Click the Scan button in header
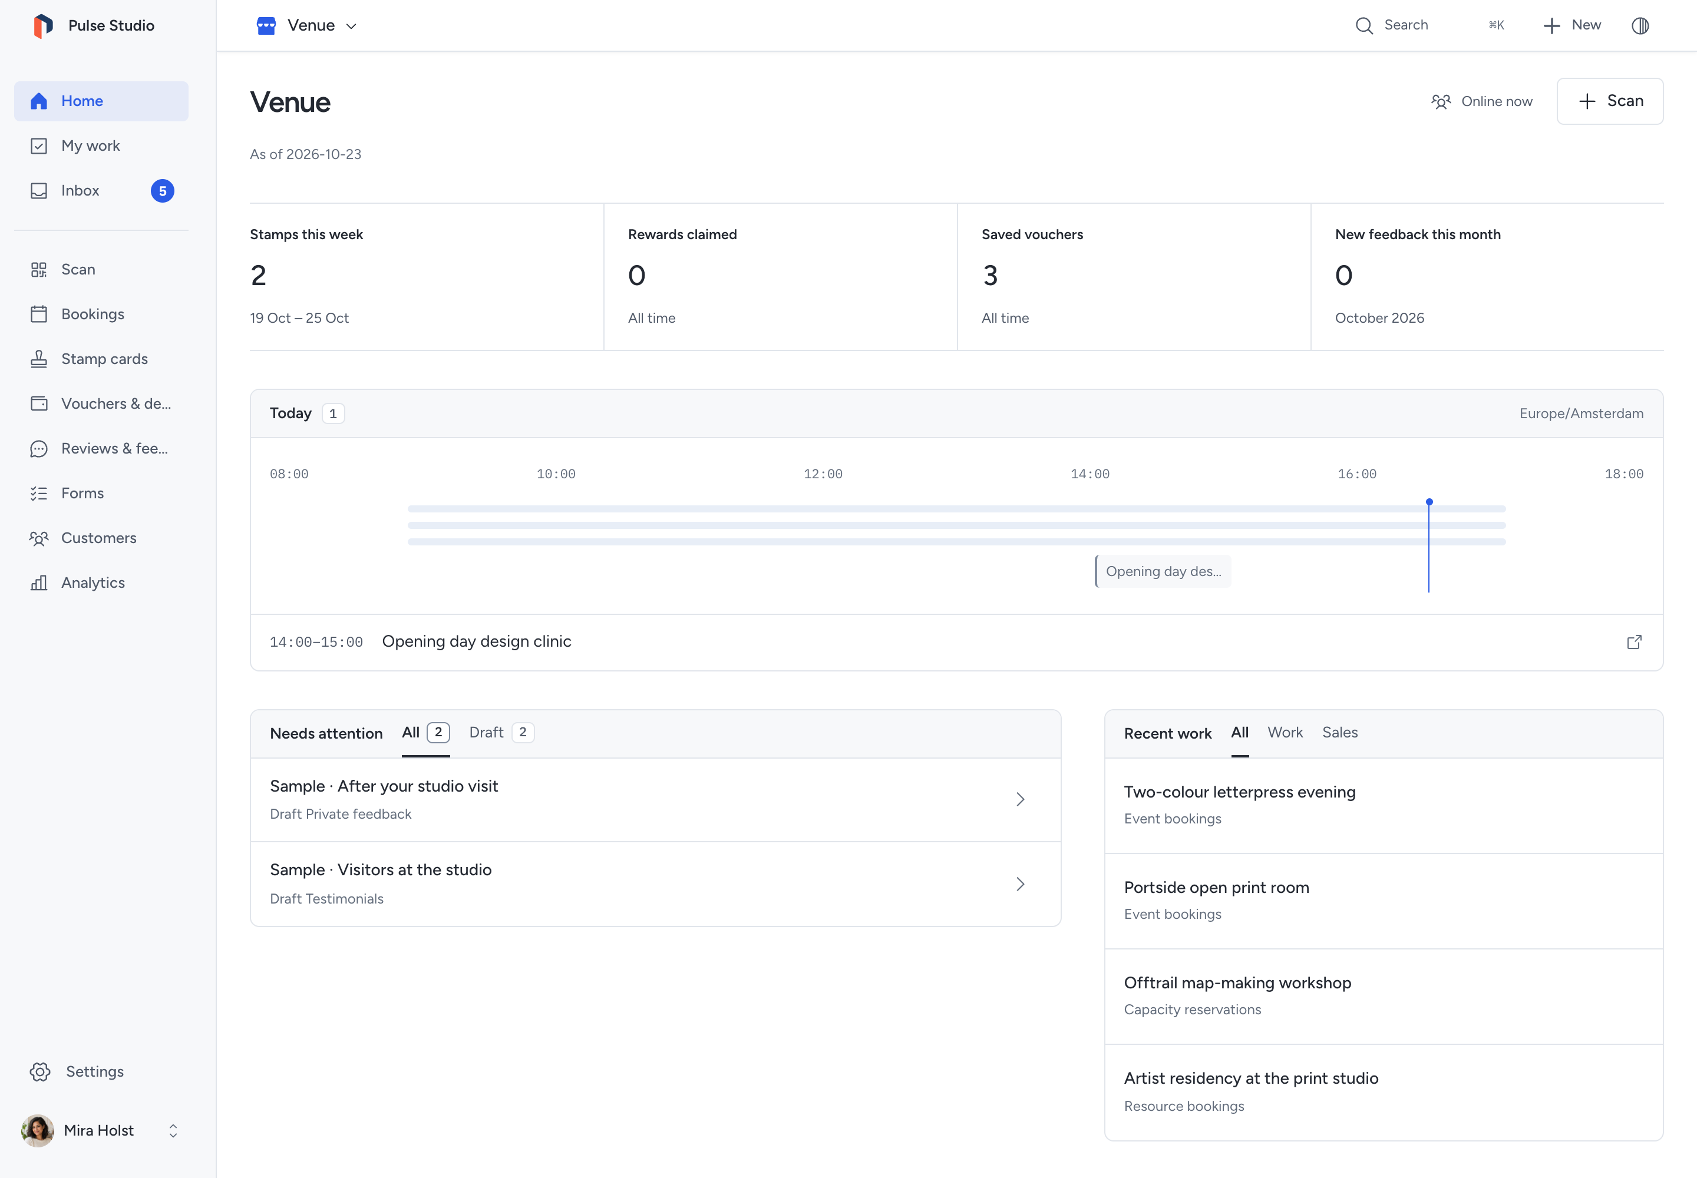Viewport: 1697px width, 1178px height. point(1610,101)
